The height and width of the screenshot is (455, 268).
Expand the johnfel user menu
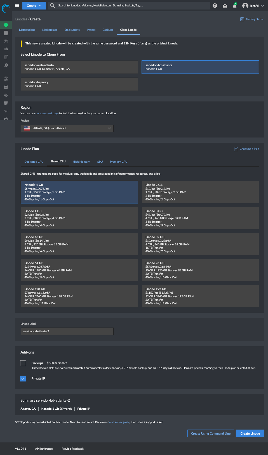pyautogui.click(x=253, y=6)
